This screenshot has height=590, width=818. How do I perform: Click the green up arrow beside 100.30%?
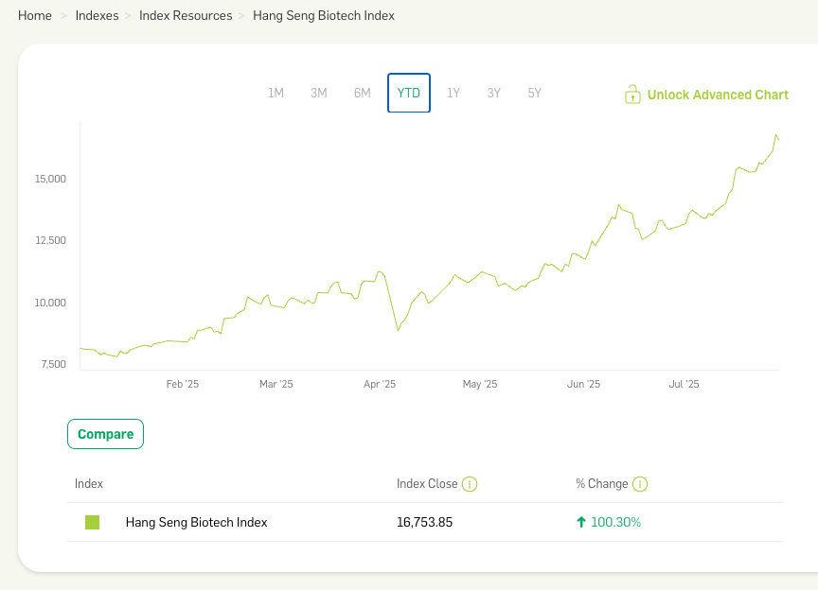pos(580,522)
